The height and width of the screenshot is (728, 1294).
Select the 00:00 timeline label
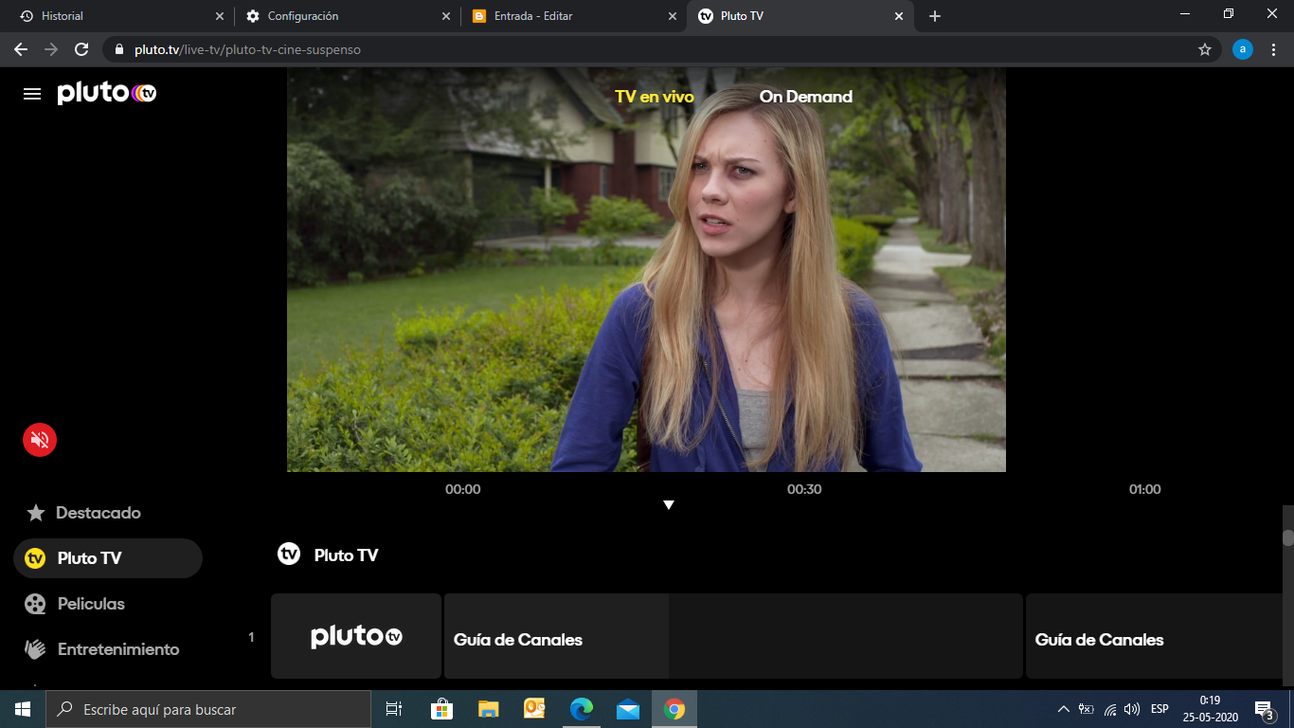463,490
